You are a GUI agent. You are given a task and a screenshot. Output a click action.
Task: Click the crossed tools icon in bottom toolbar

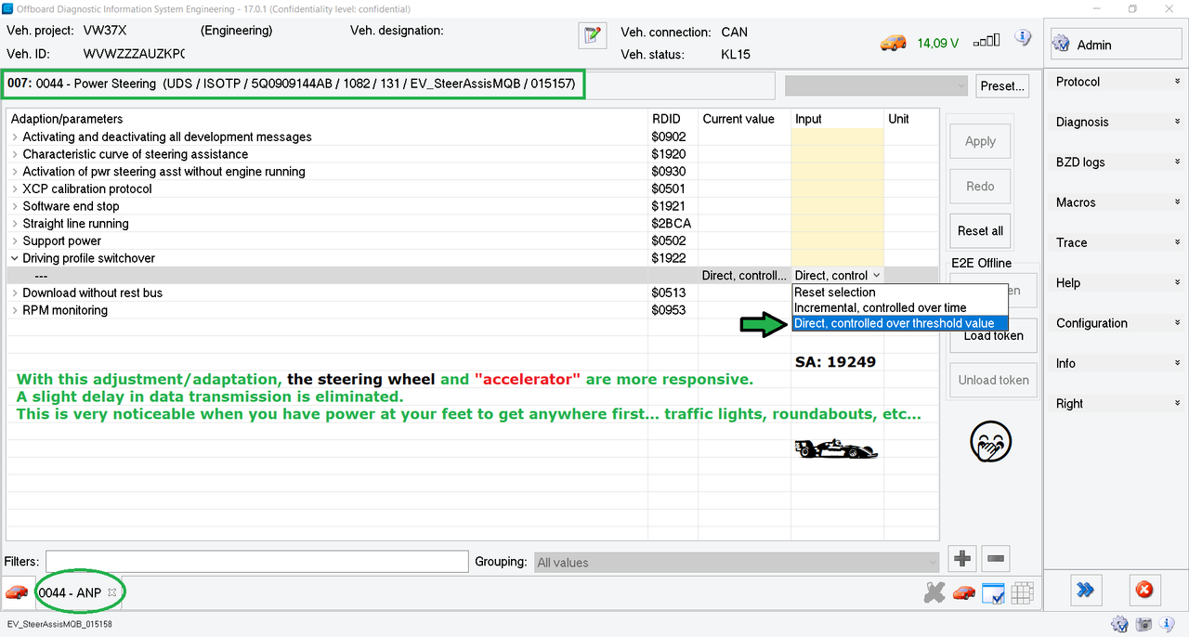pos(934,592)
